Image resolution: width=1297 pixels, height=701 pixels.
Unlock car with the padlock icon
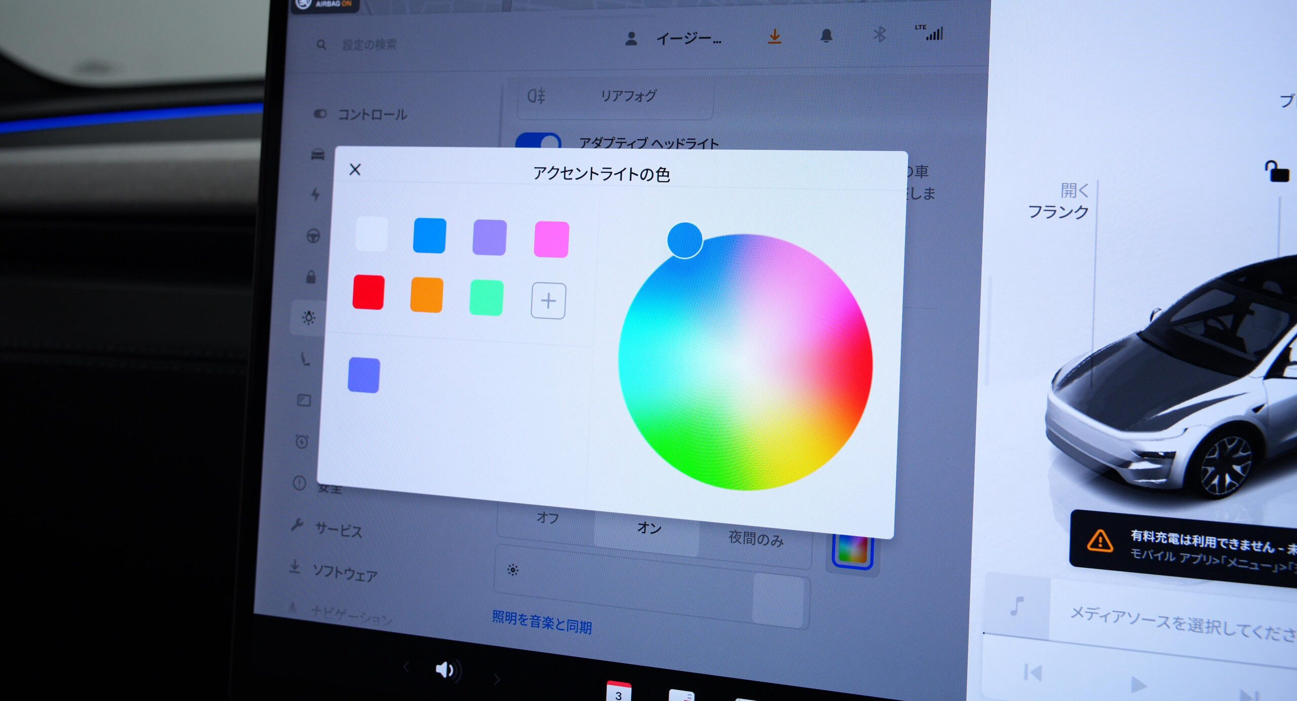pos(1277,171)
